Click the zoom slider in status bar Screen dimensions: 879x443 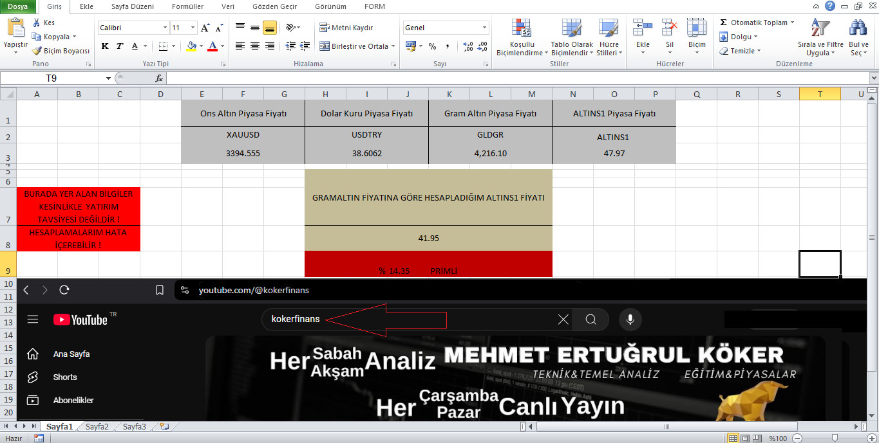coord(835,438)
